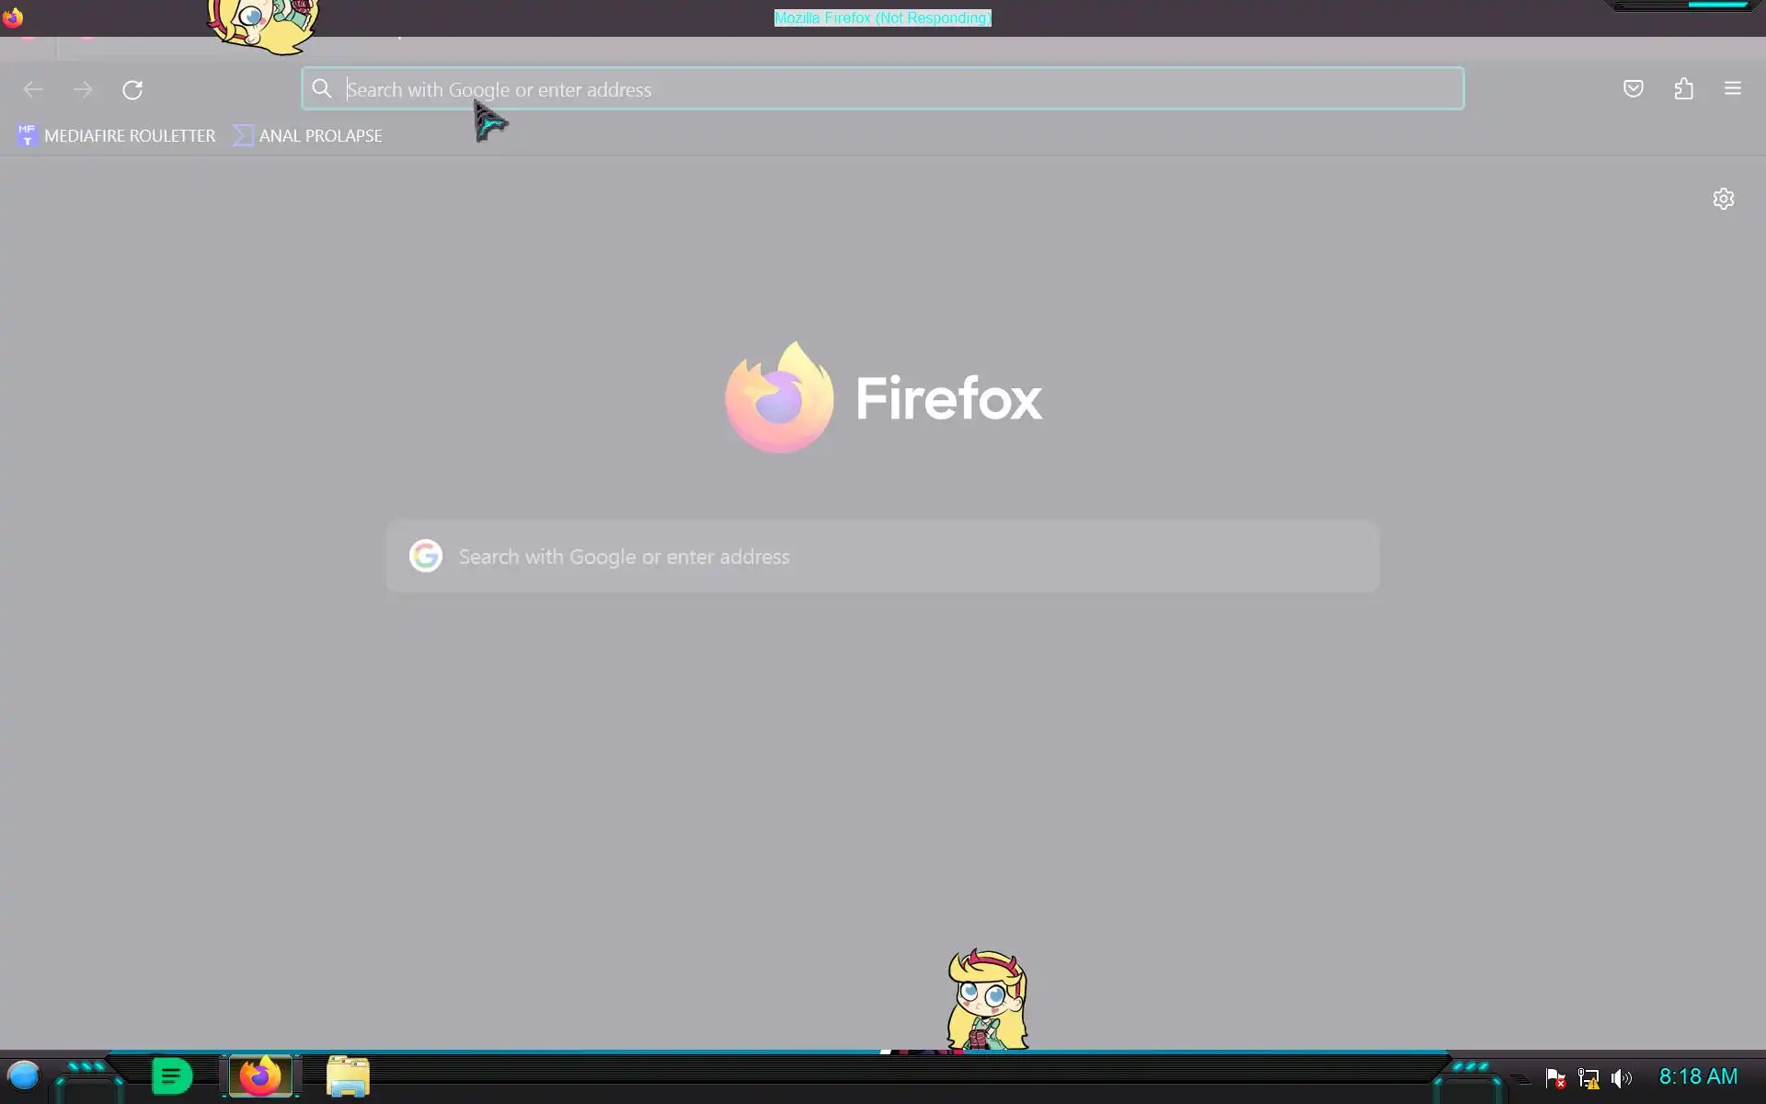Click the forward navigation arrow
This screenshot has width=1766, height=1104.
(x=83, y=89)
